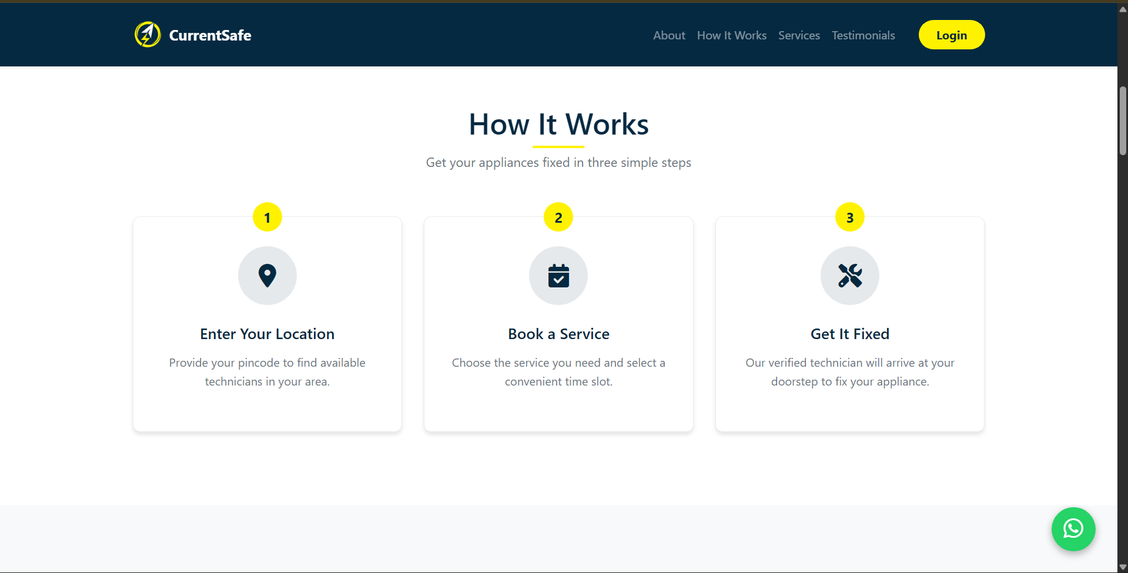Select the Enter Your Location card
The image size is (1128, 573).
point(267,323)
